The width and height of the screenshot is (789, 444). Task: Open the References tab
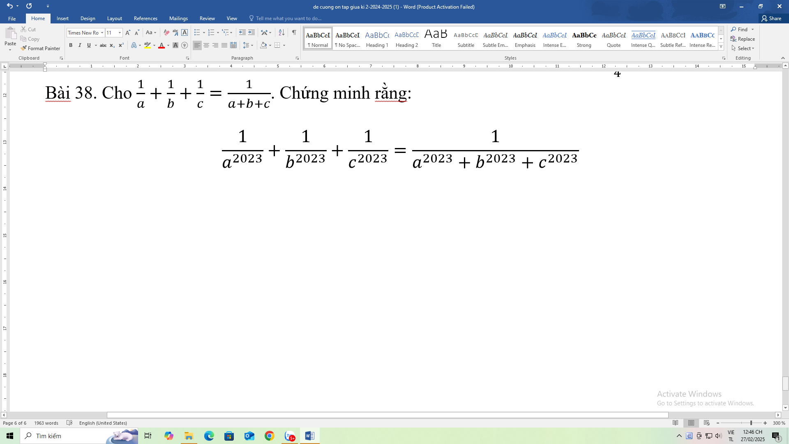(x=145, y=18)
